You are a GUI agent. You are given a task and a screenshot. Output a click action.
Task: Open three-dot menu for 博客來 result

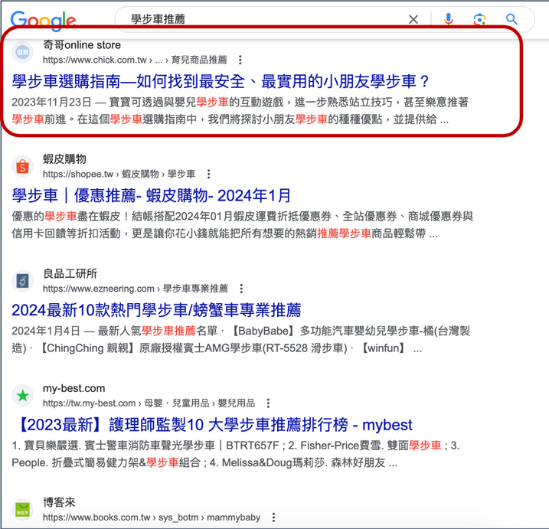click(x=273, y=518)
